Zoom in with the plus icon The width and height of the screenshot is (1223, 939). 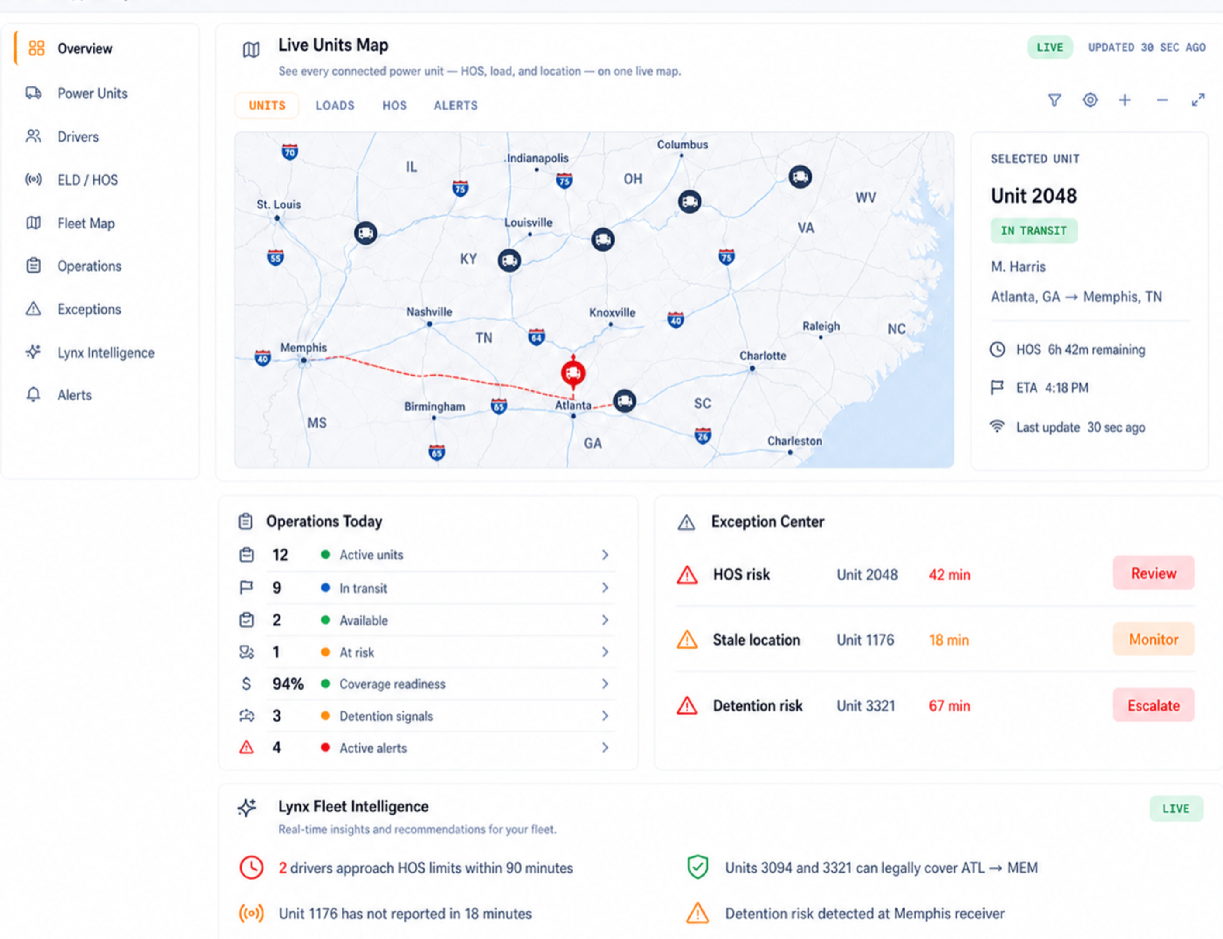tap(1125, 100)
